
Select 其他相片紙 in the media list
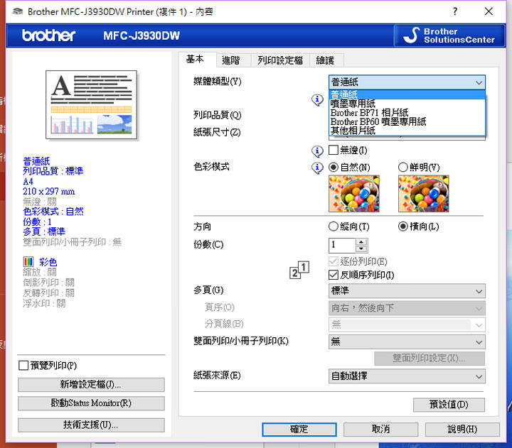[407, 131]
